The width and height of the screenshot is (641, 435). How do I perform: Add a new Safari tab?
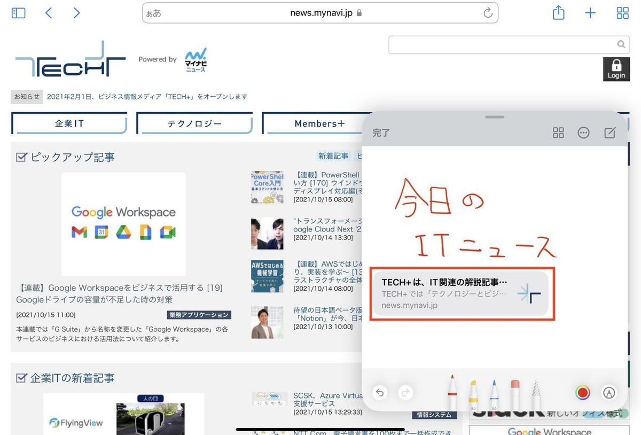tap(590, 13)
